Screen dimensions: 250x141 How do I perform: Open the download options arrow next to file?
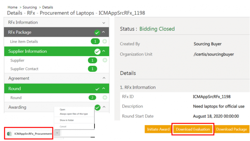[57, 133]
